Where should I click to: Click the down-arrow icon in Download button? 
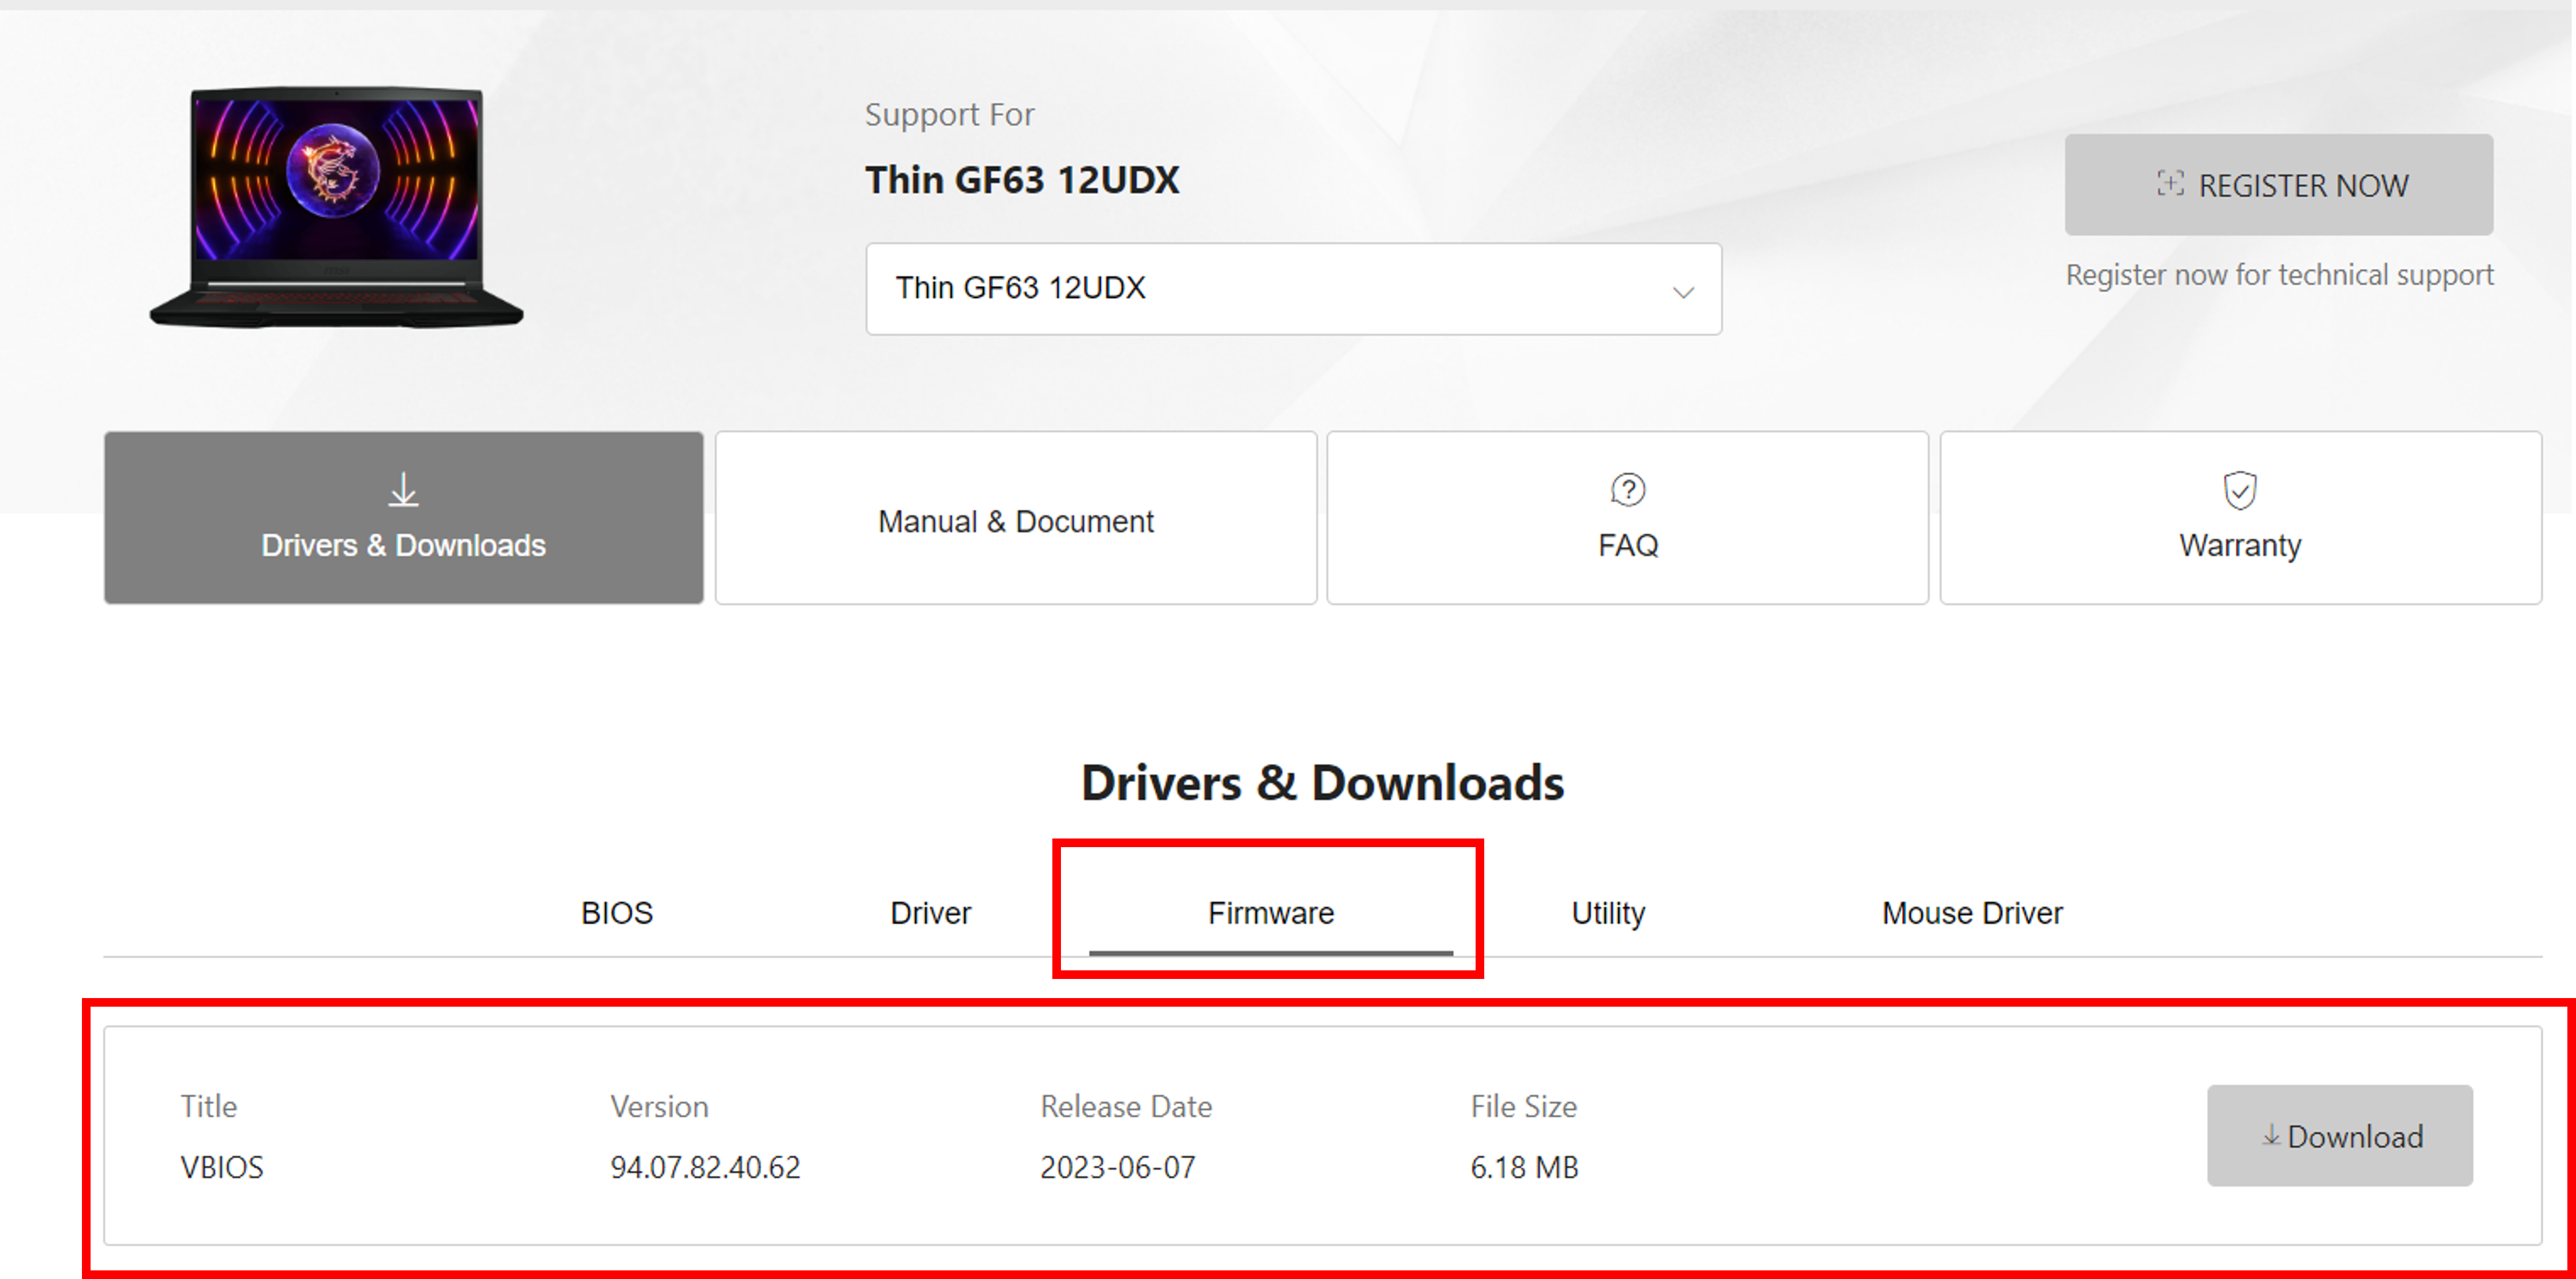pyautogui.click(x=2270, y=1135)
